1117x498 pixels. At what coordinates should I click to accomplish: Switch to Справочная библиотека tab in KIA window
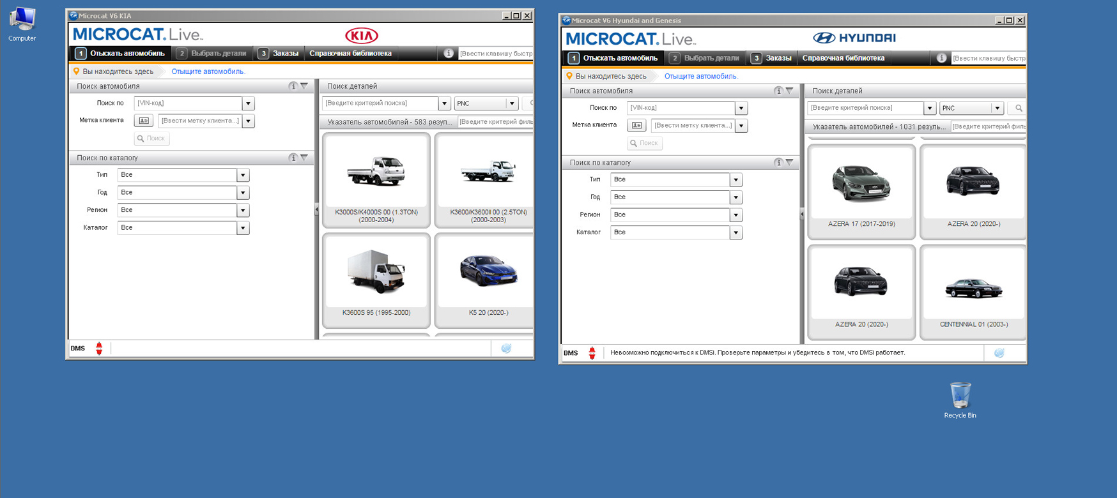[x=350, y=54]
